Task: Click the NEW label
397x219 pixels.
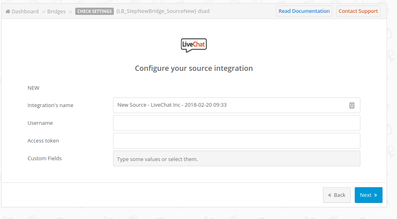Action: [x=33, y=88]
